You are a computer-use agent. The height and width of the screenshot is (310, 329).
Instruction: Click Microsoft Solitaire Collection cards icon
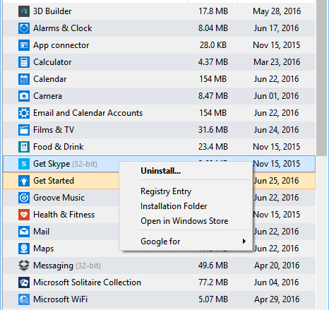pyautogui.click(x=24, y=282)
